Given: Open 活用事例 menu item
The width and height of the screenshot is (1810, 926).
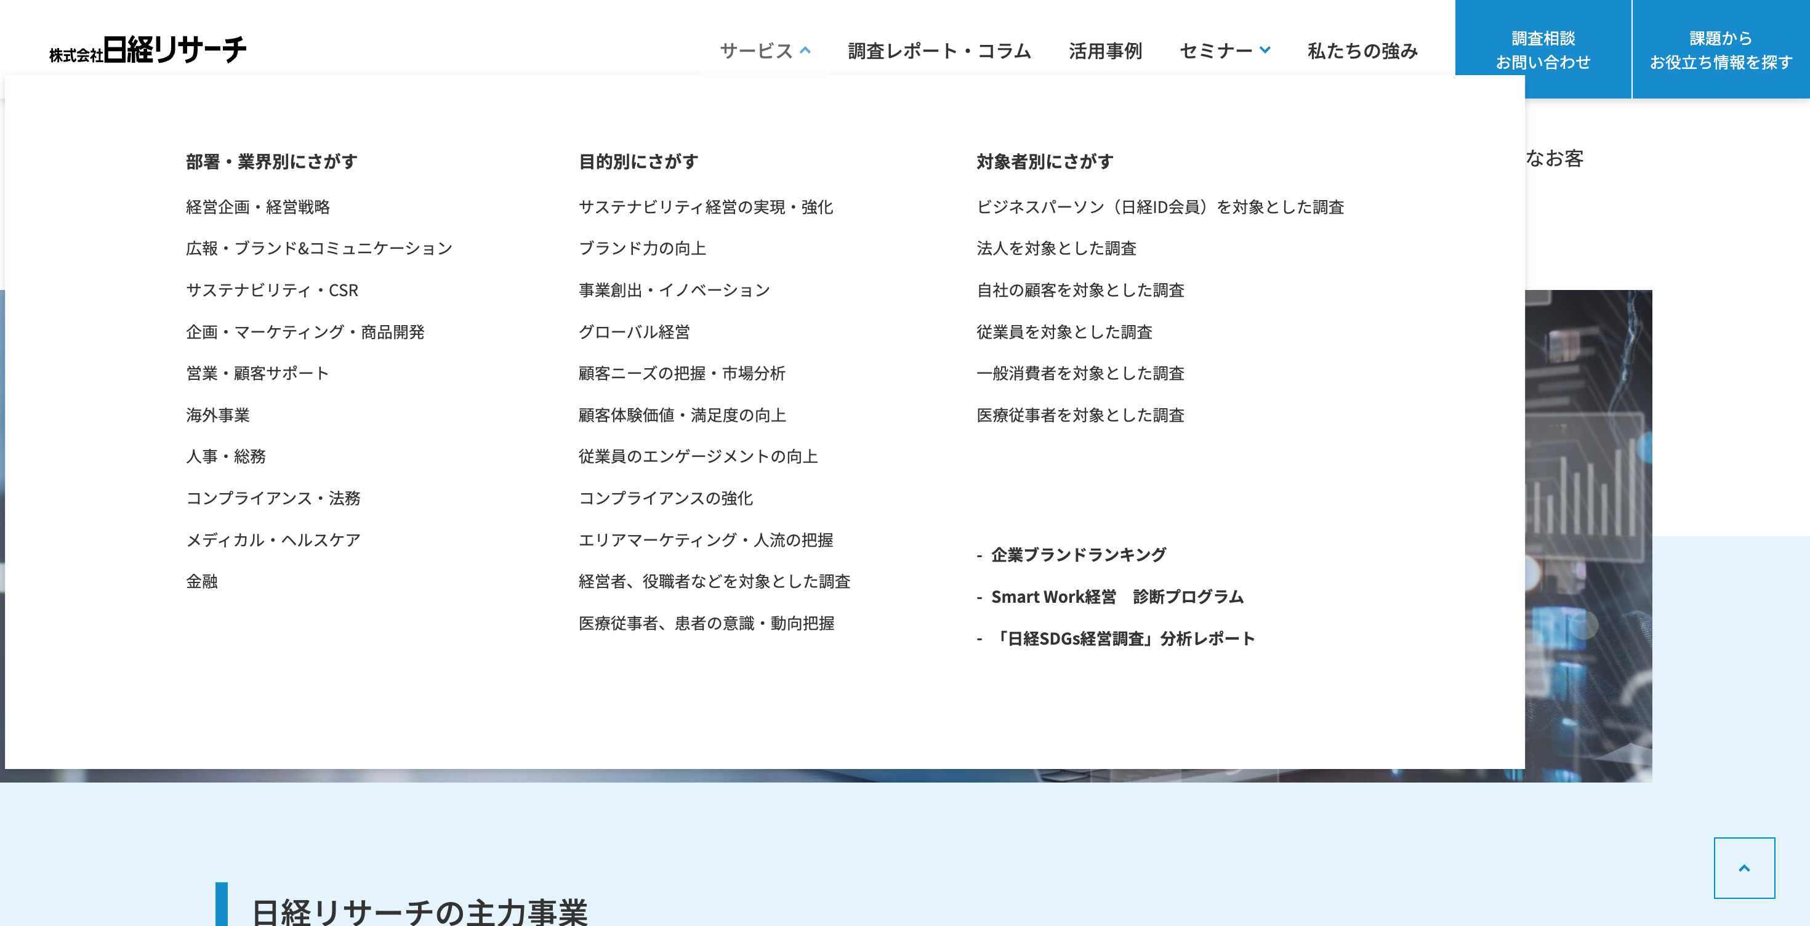Looking at the screenshot, I should pos(1105,50).
